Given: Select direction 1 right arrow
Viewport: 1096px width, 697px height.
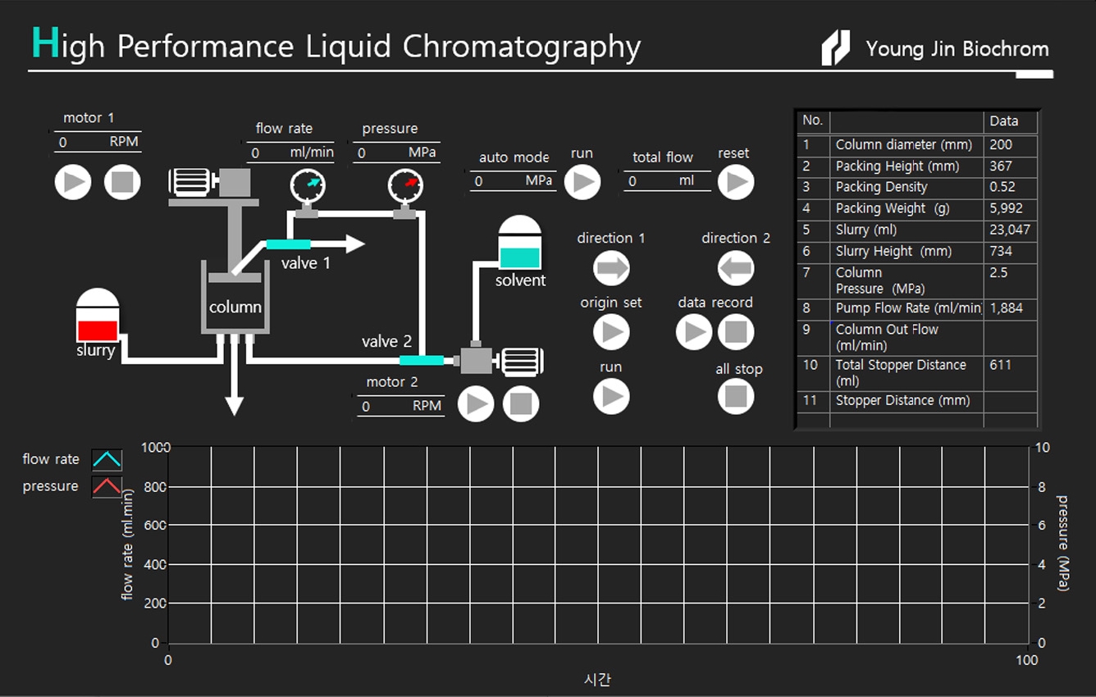Looking at the screenshot, I should pyautogui.click(x=611, y=268).
